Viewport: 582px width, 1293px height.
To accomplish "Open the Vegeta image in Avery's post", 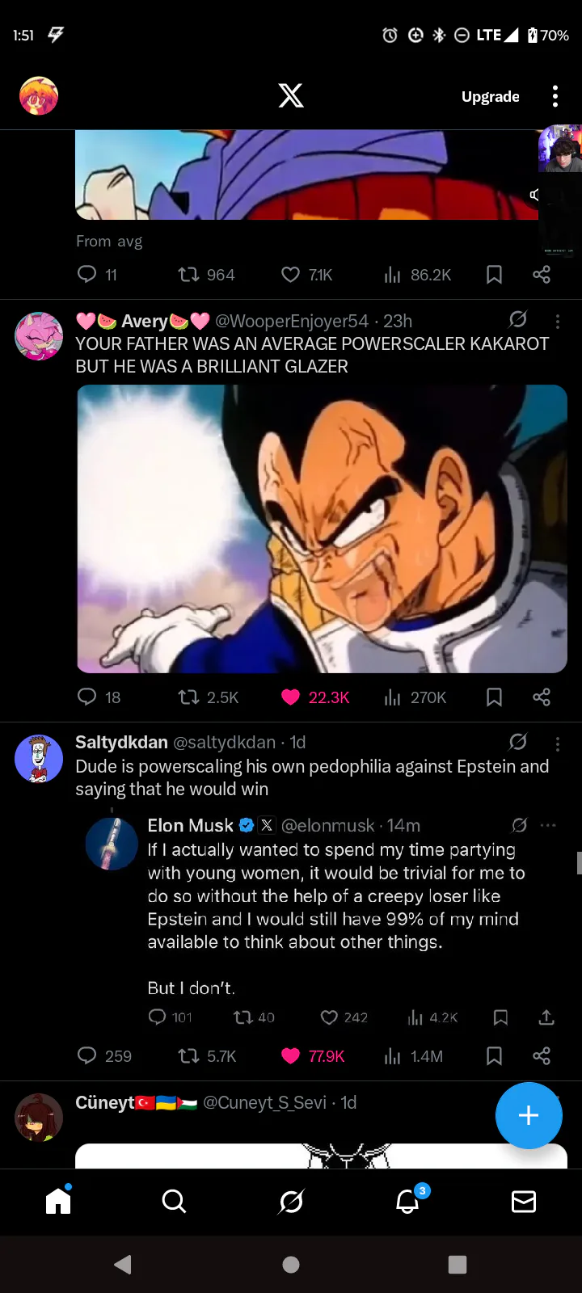I will pyautogui.click(x=322, y=529).
